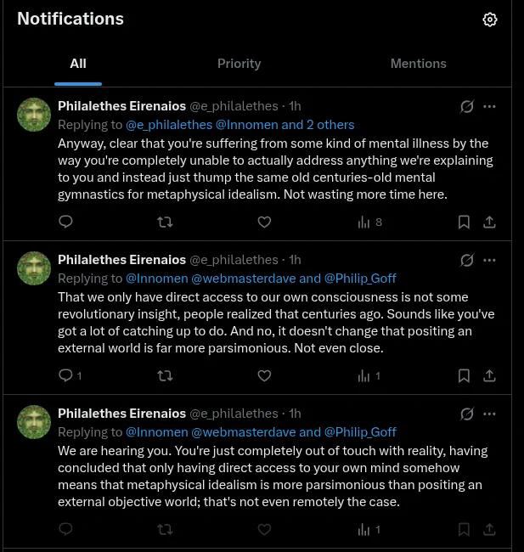Open replies on the tweet with 1 reply
This screenshot has height=552, width=524.
pos(70,375)
